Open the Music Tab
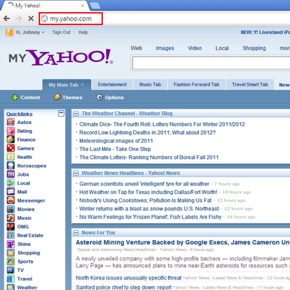This screenshot has height=290, width=290. tap(150, 85)
